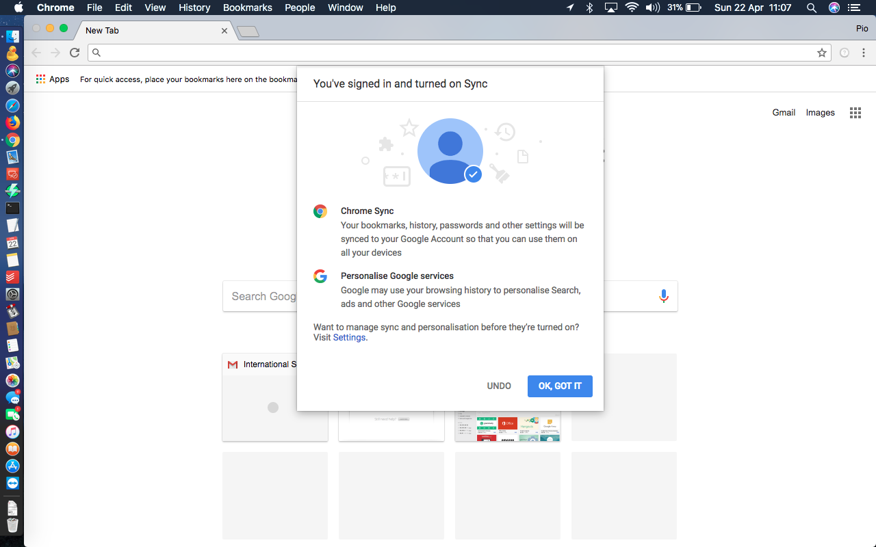
Task: Open a new tab with the tab button
Action: coord(248,31)
